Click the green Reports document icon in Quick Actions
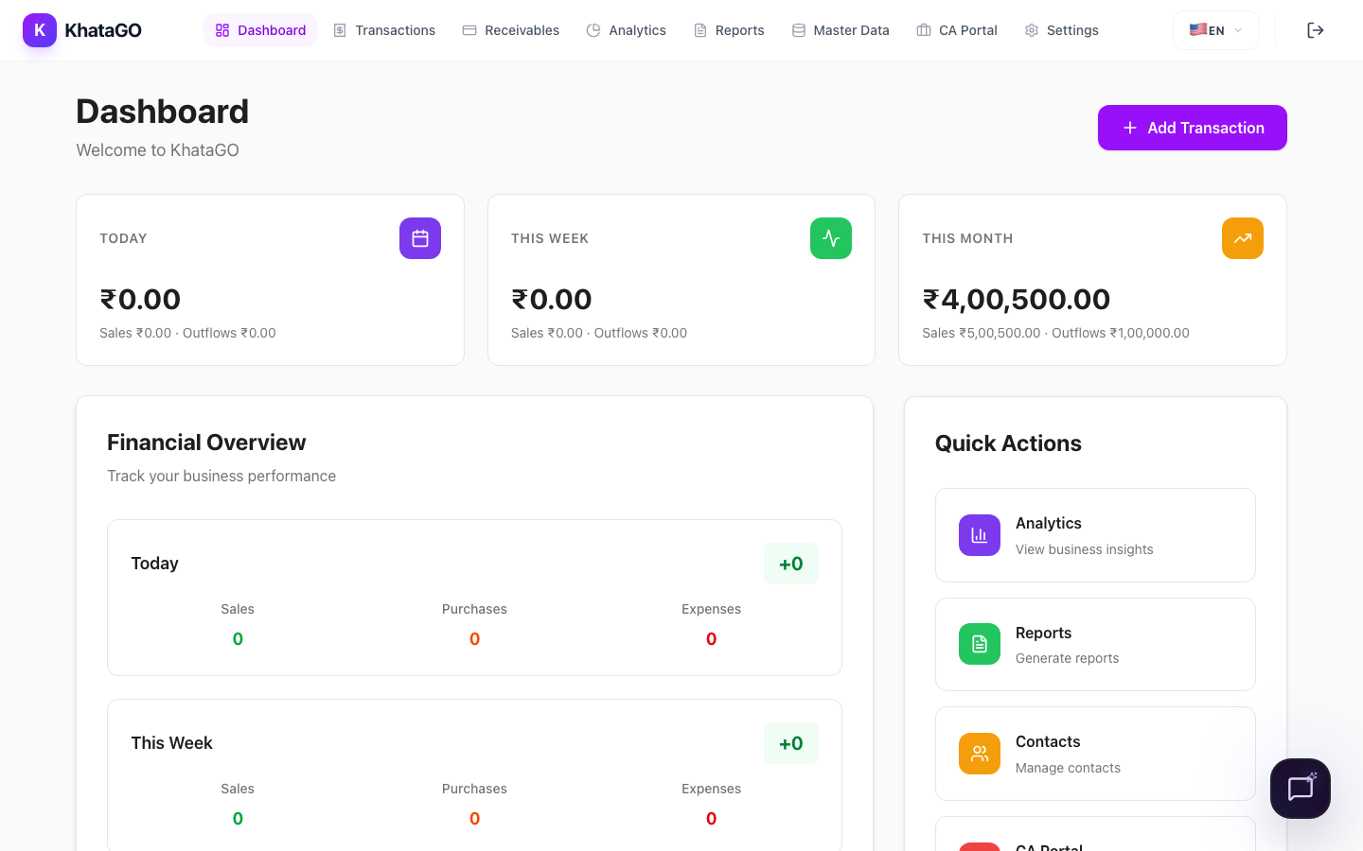The width and height of the screenshot is (1363, 851). pos(979,644)
